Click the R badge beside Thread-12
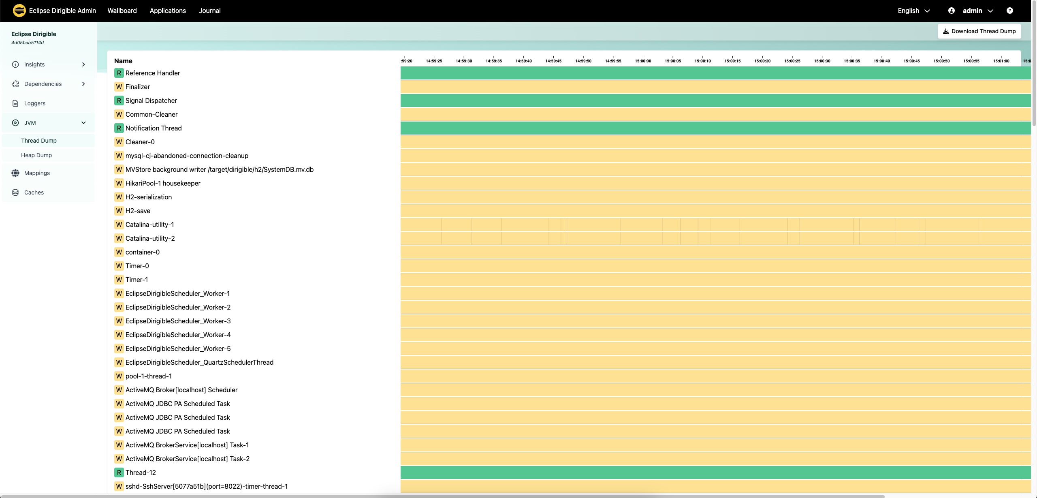Image resolution: width=1037 pixels, height=498 pixels. pos(119,472)
